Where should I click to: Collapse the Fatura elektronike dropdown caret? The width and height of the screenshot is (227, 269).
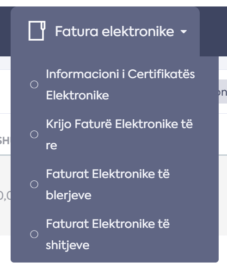click(x=184, y=31)
